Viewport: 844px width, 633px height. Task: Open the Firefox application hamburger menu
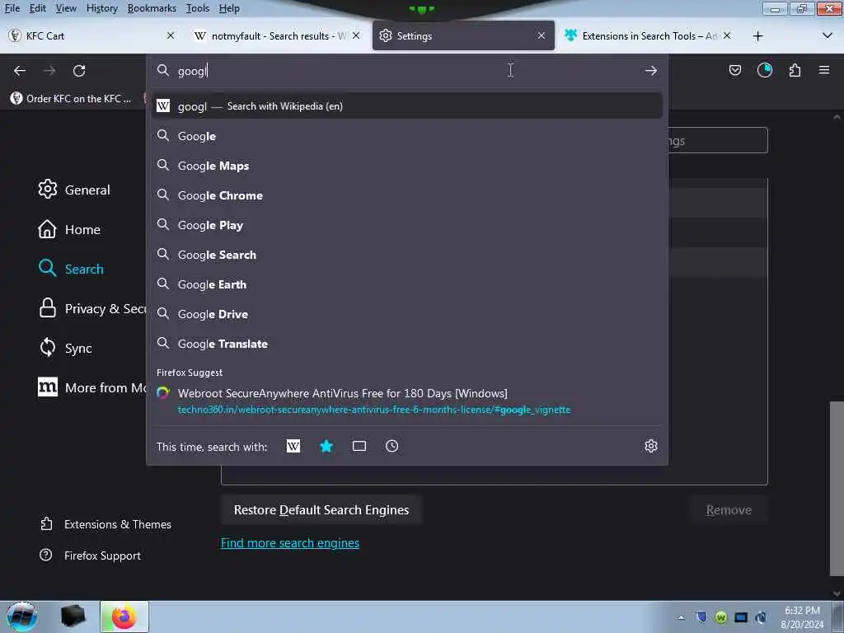824,70
